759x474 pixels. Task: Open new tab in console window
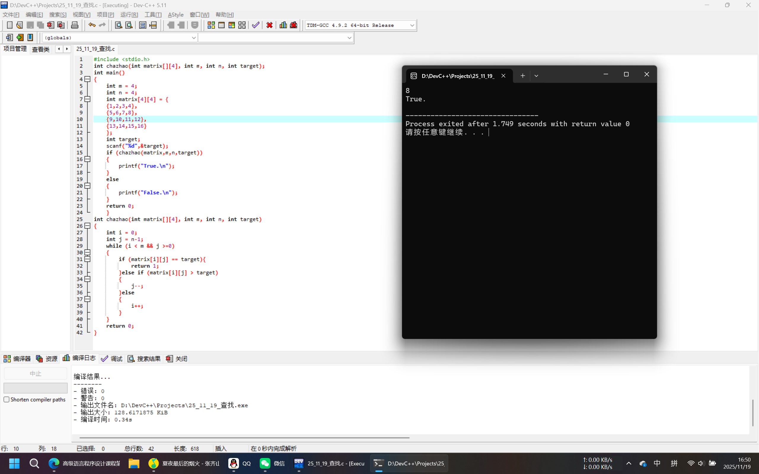point(522,76)
